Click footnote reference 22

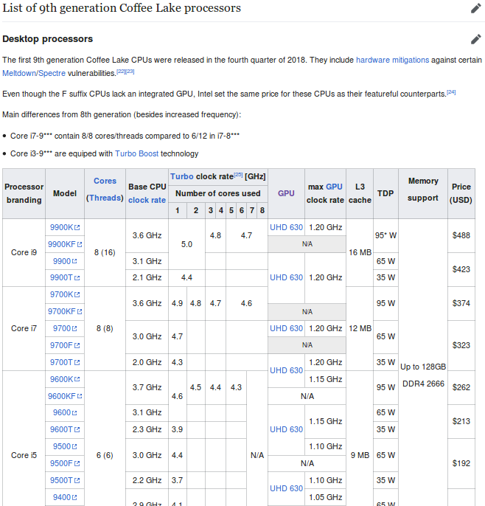coord(121,72)
